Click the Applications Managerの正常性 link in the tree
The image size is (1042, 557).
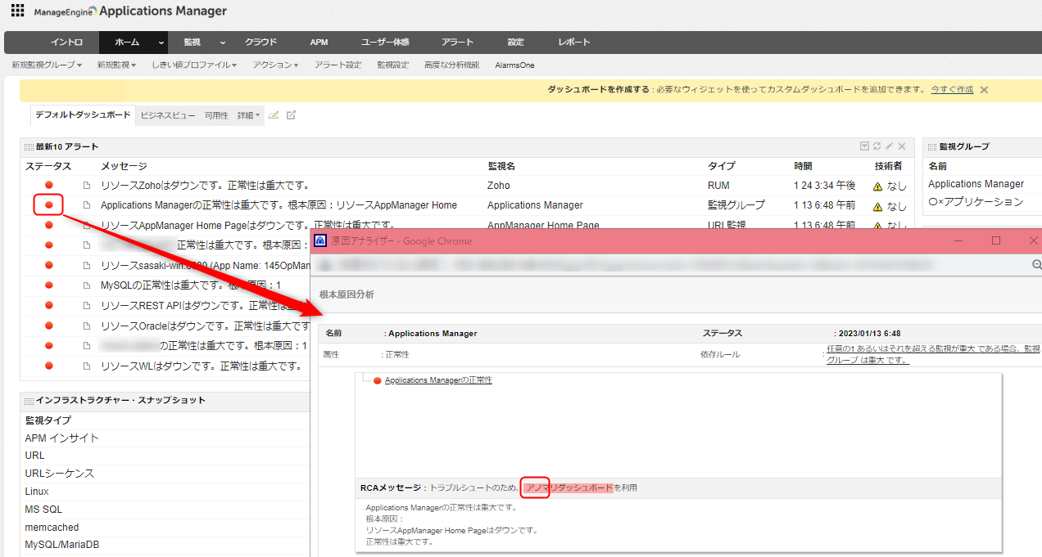pos(438,380)
